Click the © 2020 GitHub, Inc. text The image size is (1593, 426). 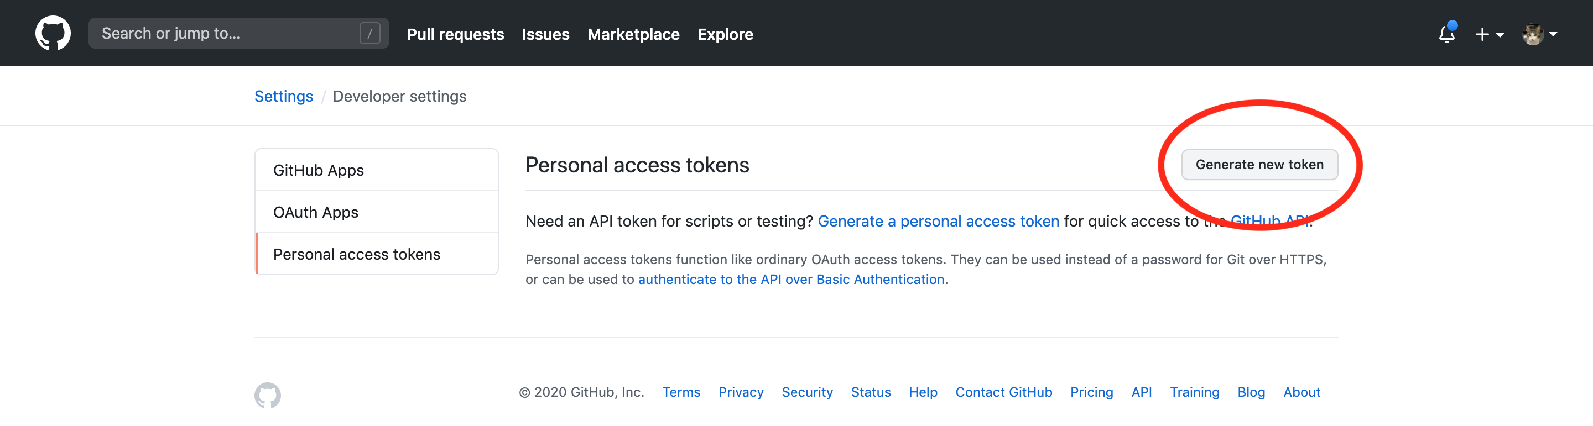pos(581,392)
